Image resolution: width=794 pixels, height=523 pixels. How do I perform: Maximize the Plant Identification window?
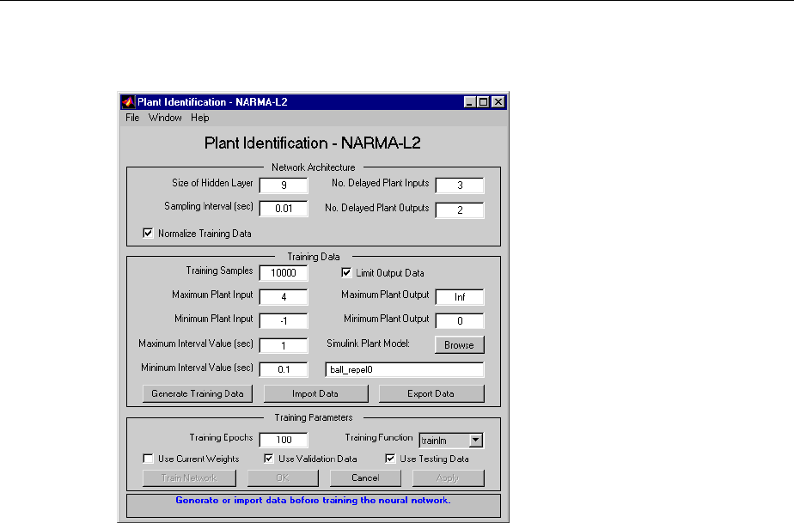tap(484, 101)
